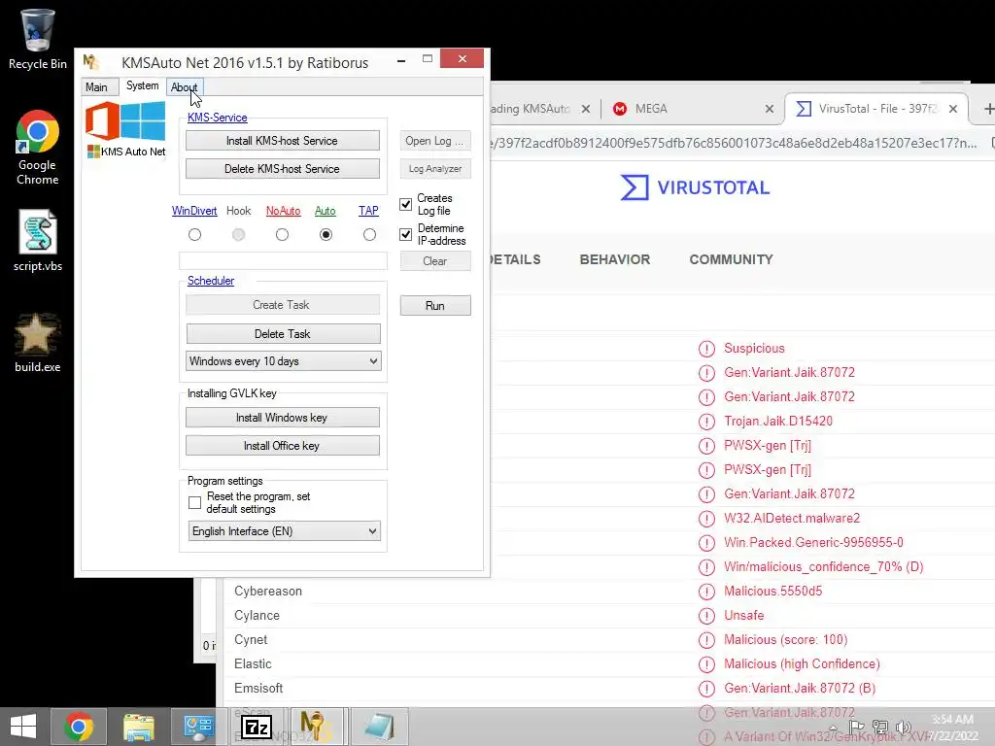Switch to the About tab
This screenshot has width=995, height=746.
pyautogui.click(x=184, y=86)
